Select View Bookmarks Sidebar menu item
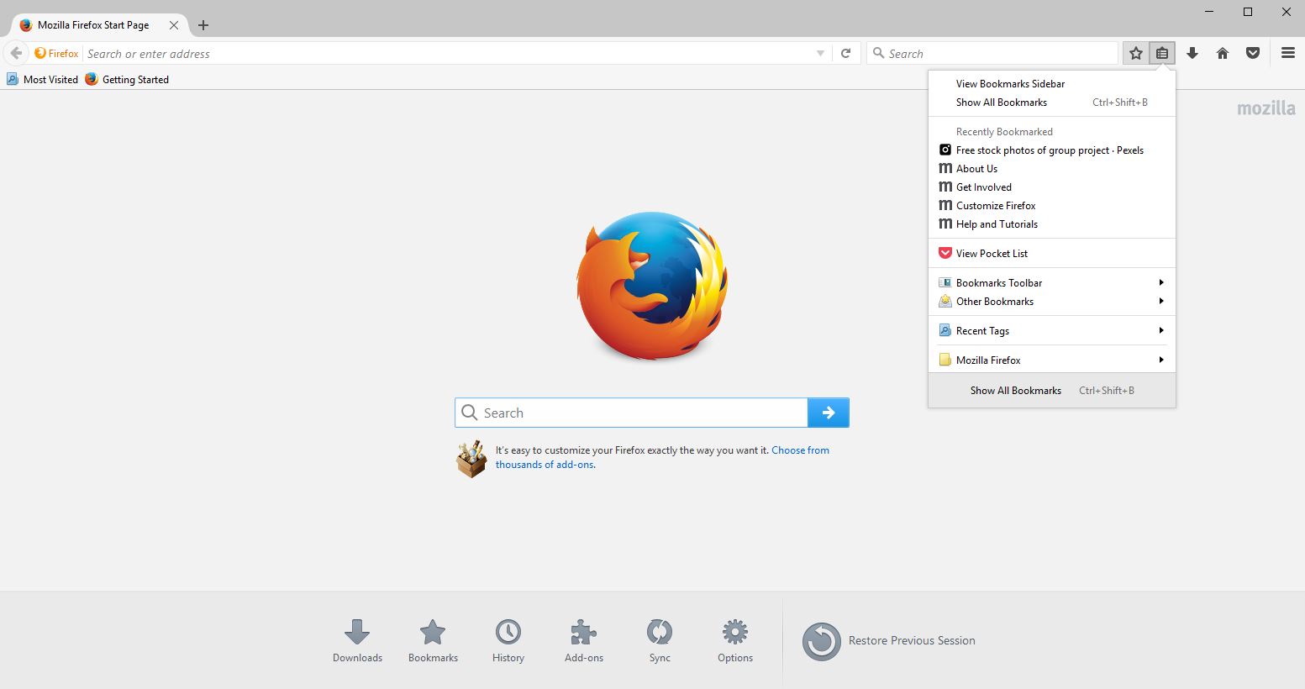The height and width of the screenshot is (689, 1305). point(1010,84)
